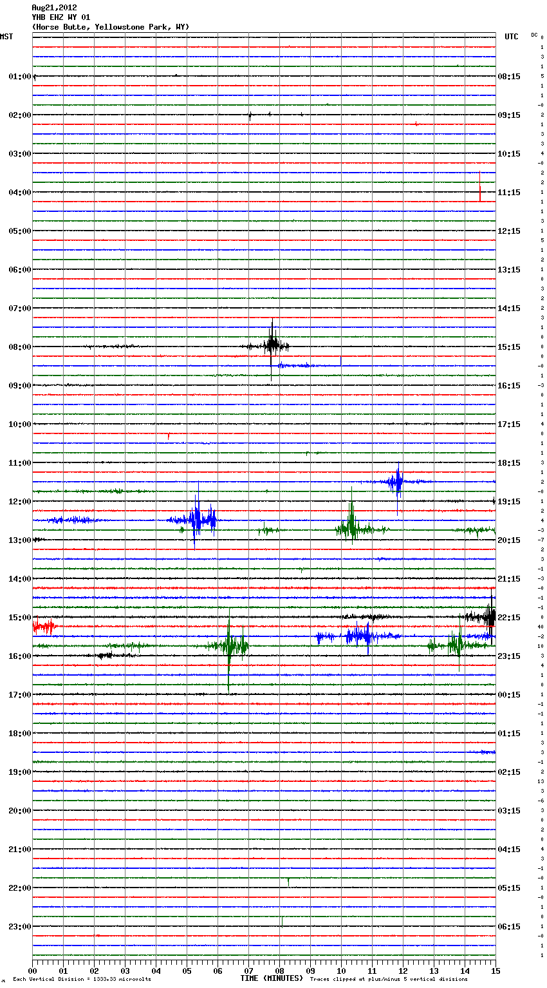Image resolution: width=547 pixels, height=988 pixels.
Task: Click the 18:15 UTC time label
Action: pyautogui.click(x=509, y=463)
